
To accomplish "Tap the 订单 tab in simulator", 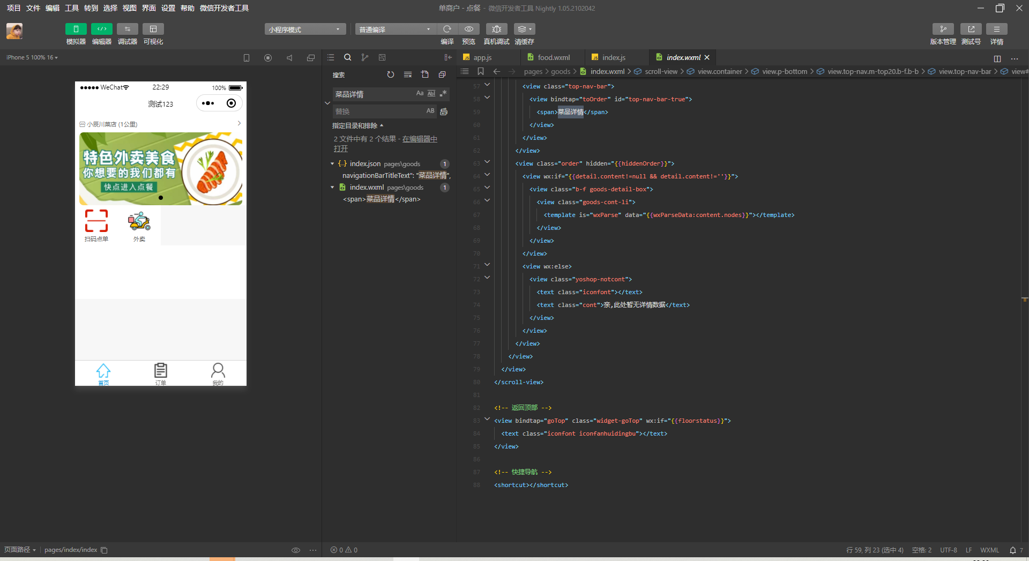I will (x=161, y=373).
